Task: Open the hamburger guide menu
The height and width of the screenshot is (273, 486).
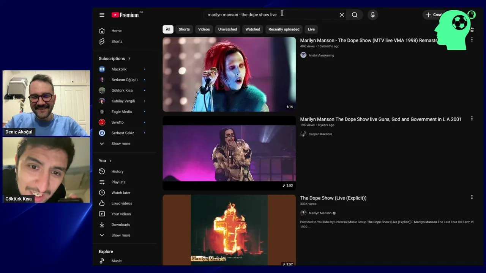Action: pyautogui.click(x=102, y=15)
